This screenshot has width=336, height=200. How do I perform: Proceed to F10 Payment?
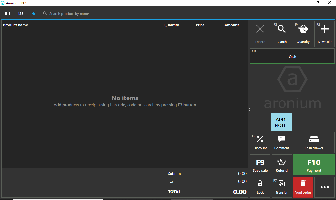point(314,165)
